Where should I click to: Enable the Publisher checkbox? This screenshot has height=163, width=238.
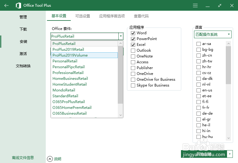click(x=133, y=68)
